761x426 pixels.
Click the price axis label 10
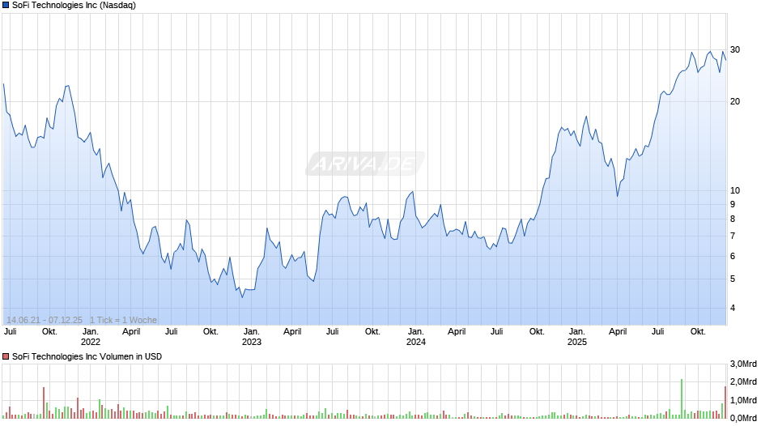click(x=735, y=190)
